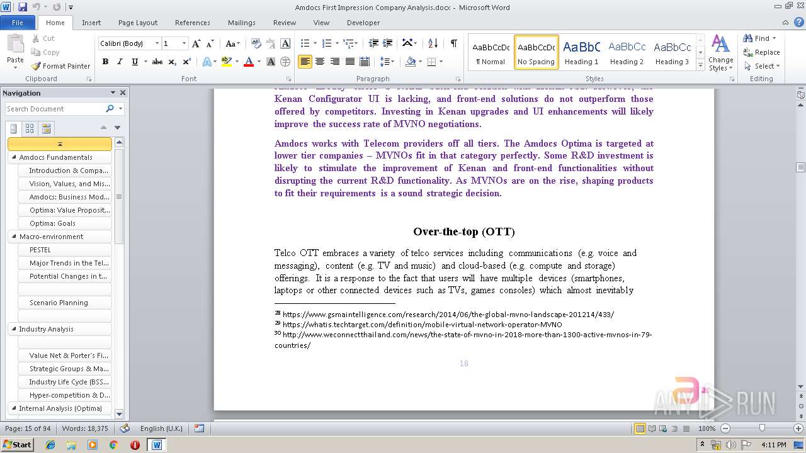This screenshot has width=806, height=453.
Task: Browse headings tab in Navigation pane
Action: (14, 128)
